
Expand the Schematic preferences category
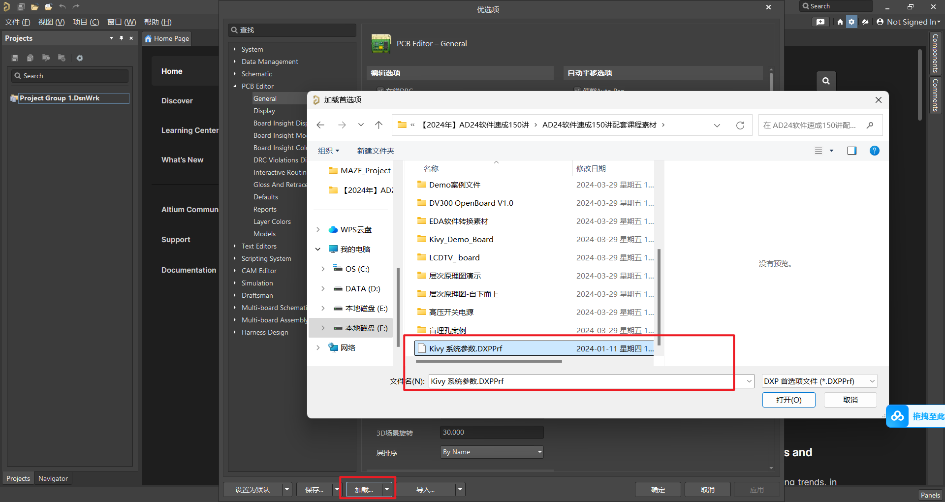234,74
